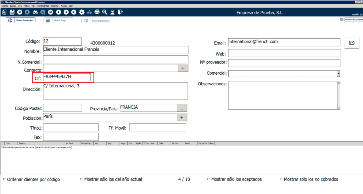
Task: Jump to the last client record
Action: coord(73,12)
